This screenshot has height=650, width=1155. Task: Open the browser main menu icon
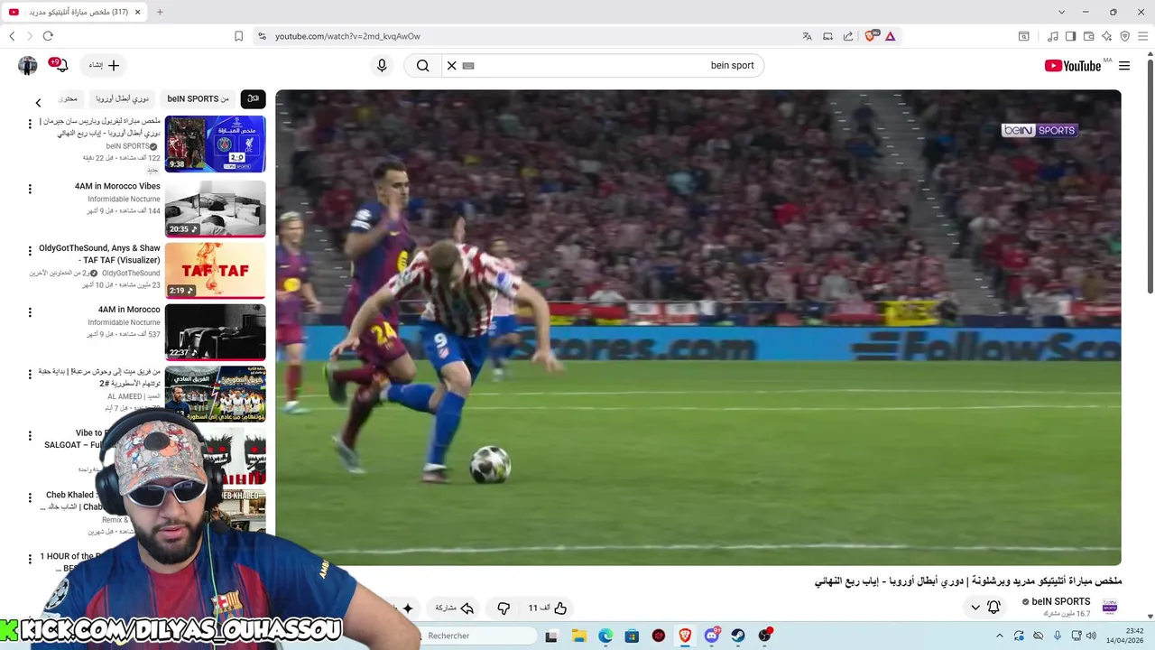[x=1142, y=36]
